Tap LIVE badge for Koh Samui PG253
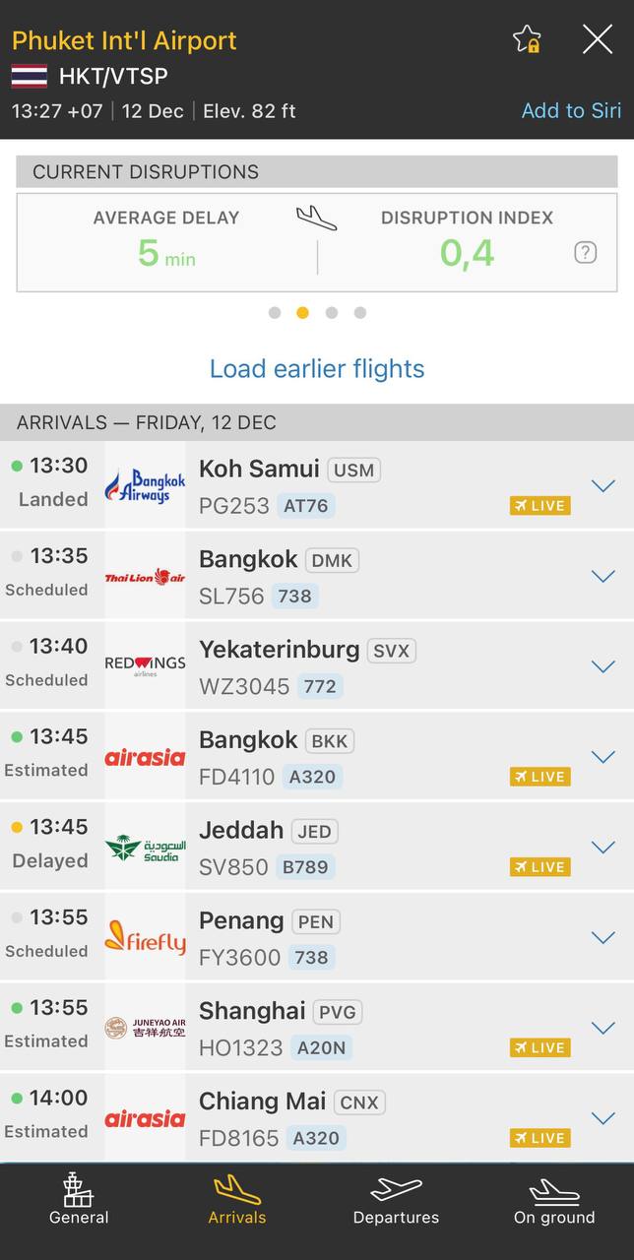Image resolution: width=634 pixels, height=1260 pixels. pos(540,506)
